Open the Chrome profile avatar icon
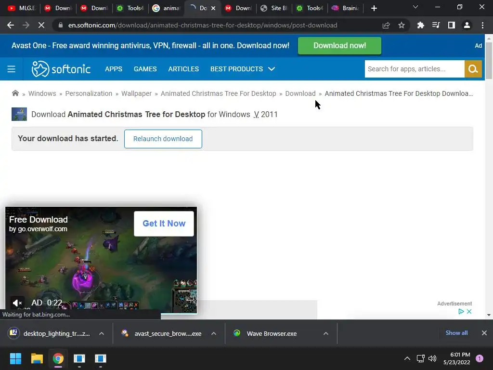 tap(467, 25)
